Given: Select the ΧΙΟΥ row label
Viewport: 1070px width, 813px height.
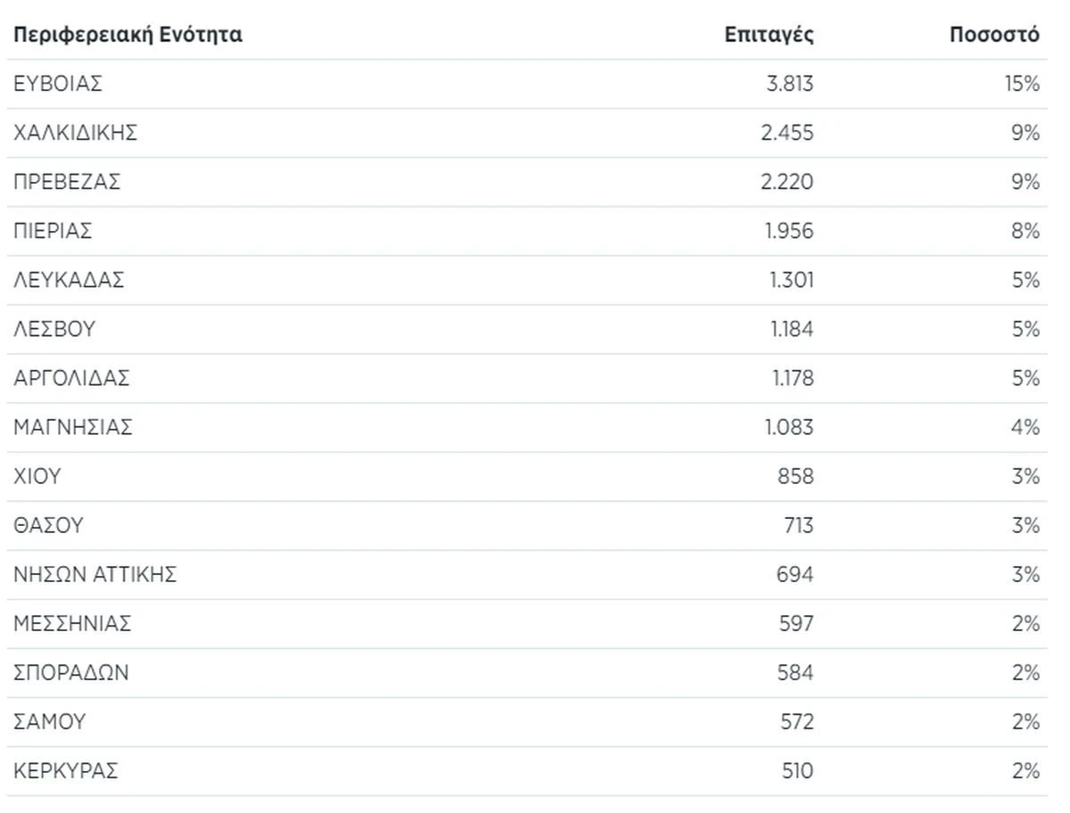Looking at the screenshot, I should pos(37,477).
